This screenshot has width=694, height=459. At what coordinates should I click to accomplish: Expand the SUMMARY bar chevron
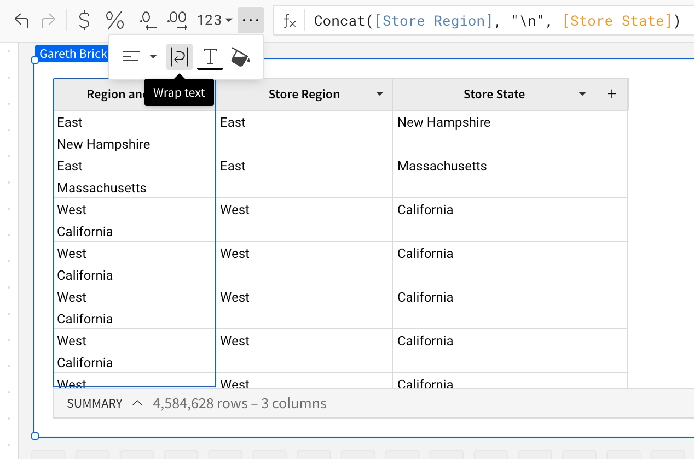pos(137,403)
